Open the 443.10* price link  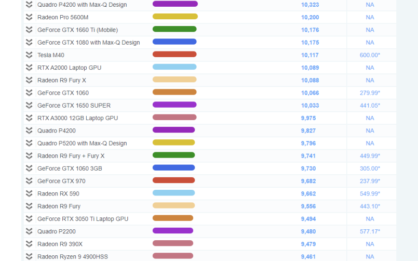click(x=370, y=206)
